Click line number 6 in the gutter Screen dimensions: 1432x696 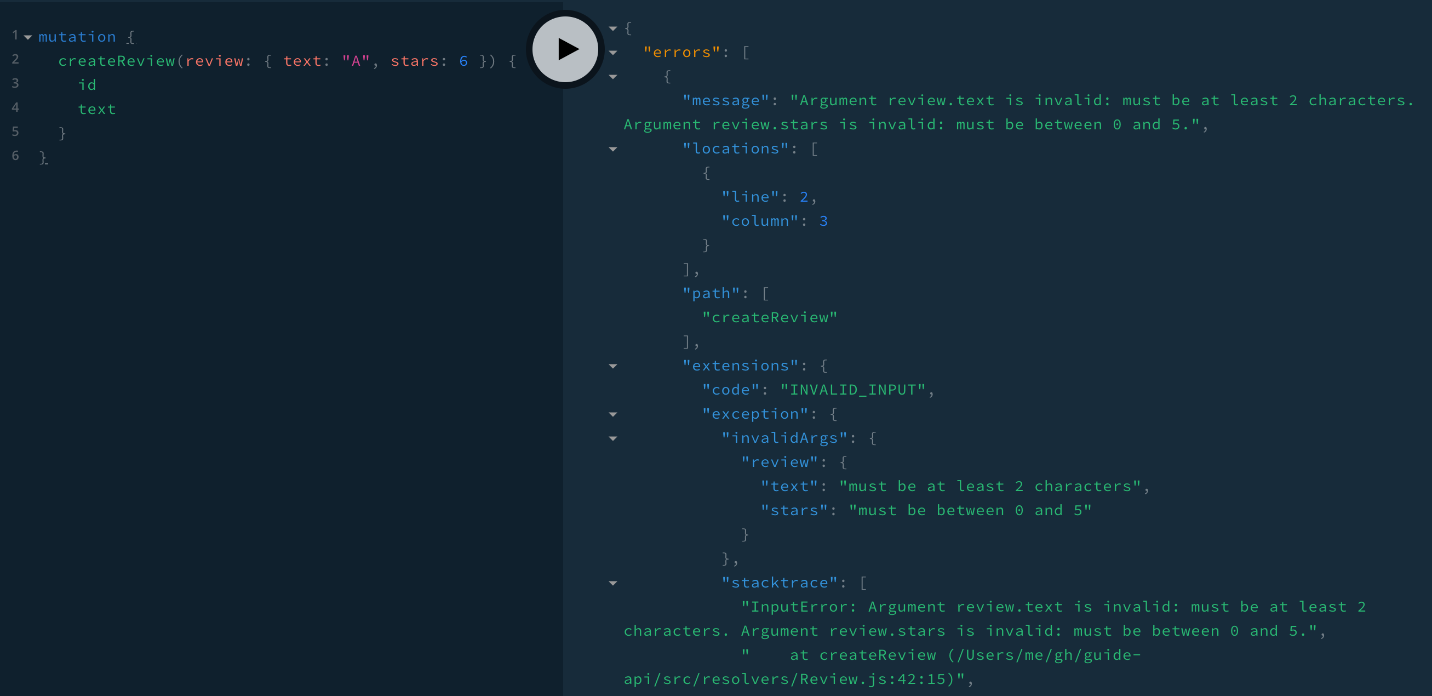(x=15, y=156)
